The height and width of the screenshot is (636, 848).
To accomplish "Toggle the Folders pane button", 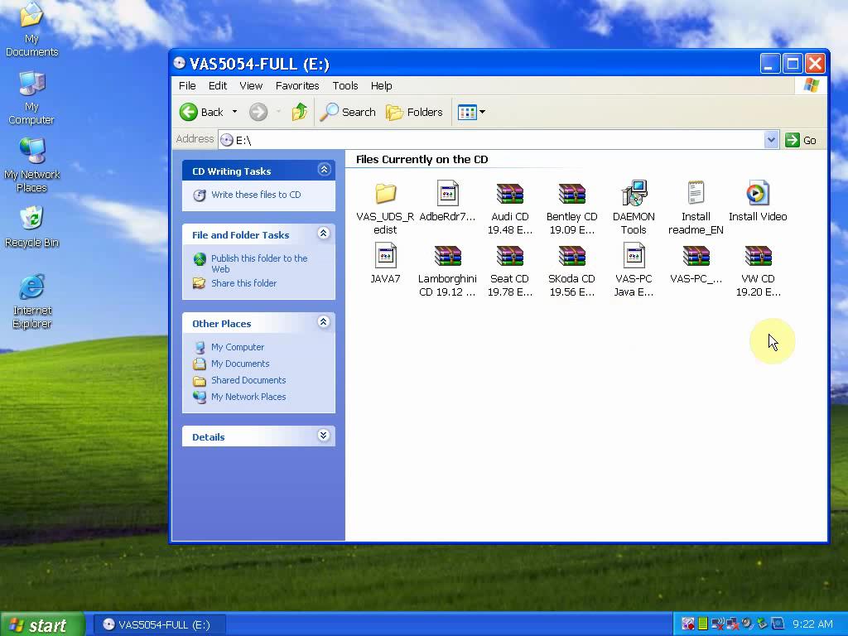I will [x=415, y=112].
